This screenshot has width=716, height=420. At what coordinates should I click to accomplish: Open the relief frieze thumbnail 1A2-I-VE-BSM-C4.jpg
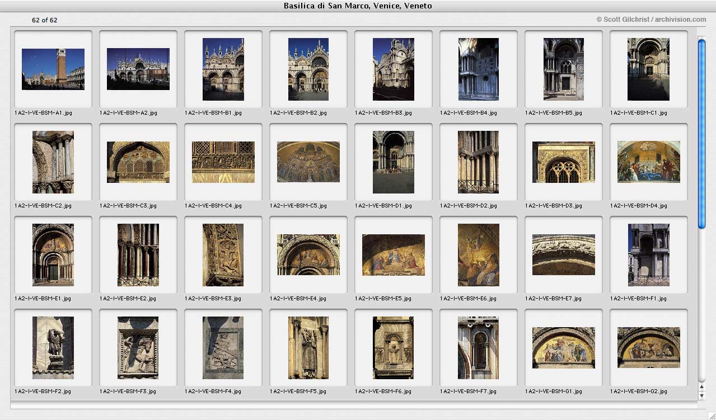pos(223,162)
